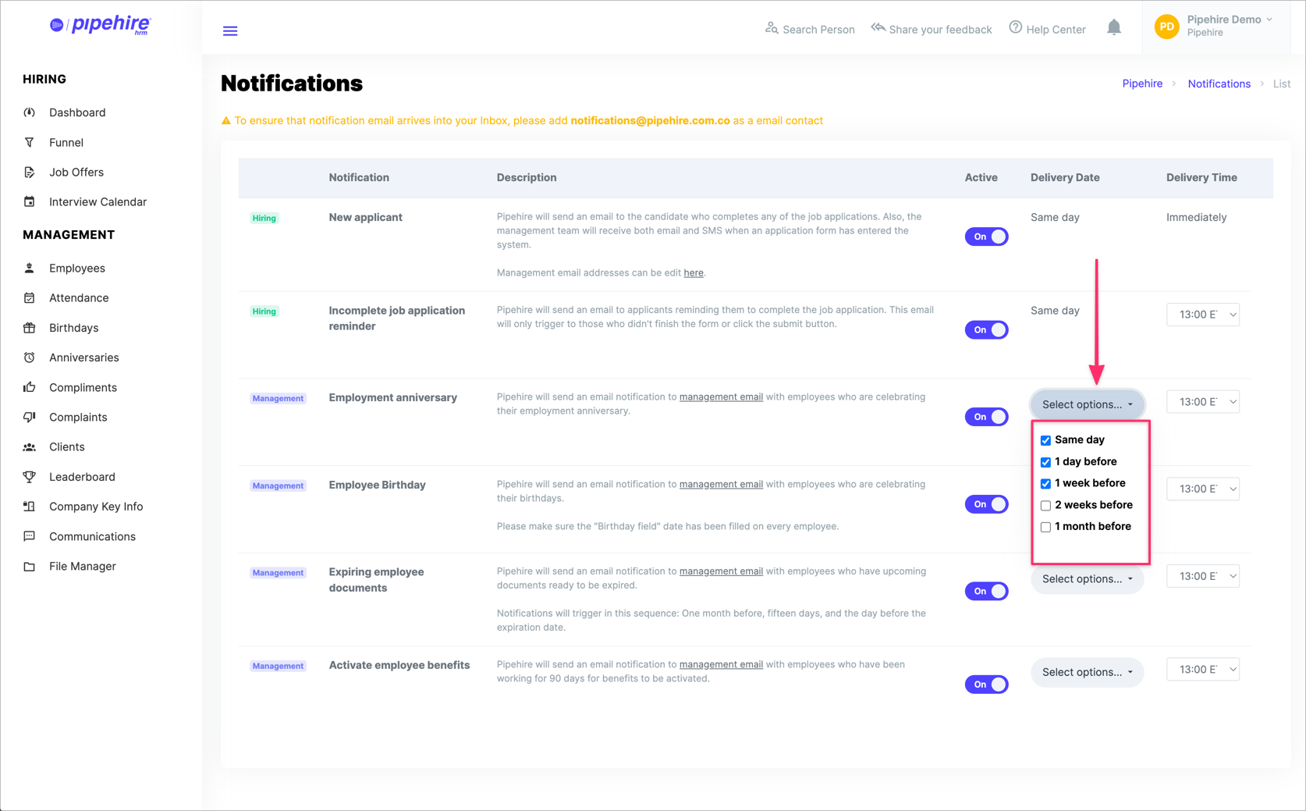
Task: Click the Company Key Info icon
Action: 30,507
